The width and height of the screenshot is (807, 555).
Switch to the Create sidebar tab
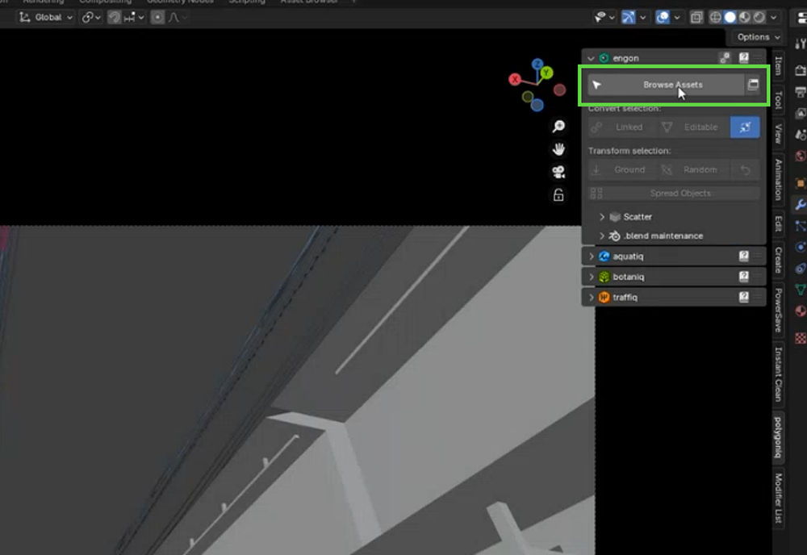click(778, 260)
